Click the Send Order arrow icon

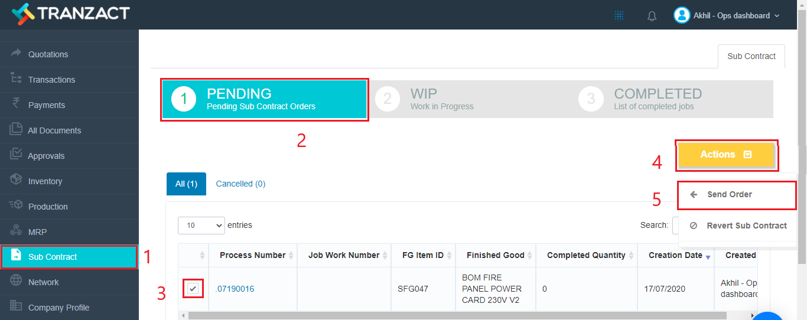694,194
